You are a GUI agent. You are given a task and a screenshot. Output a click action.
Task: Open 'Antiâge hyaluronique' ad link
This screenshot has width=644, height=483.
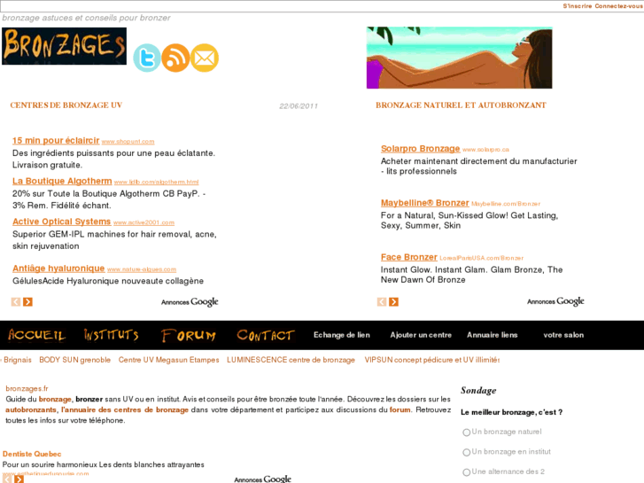tap(58, 269)
